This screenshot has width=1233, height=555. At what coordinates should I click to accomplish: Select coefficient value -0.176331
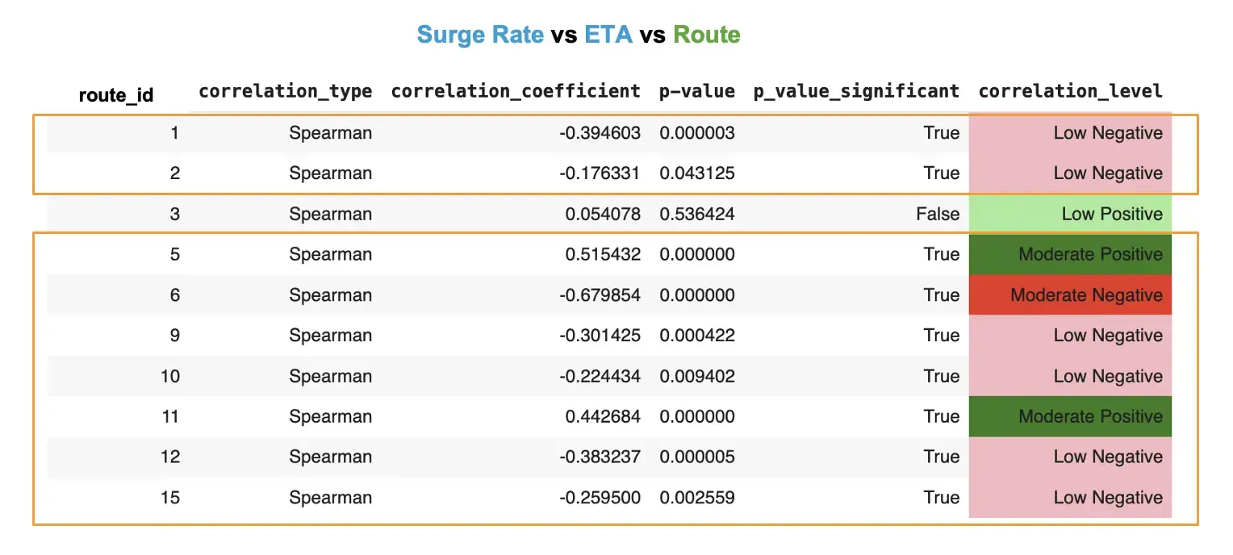[600, 173]
